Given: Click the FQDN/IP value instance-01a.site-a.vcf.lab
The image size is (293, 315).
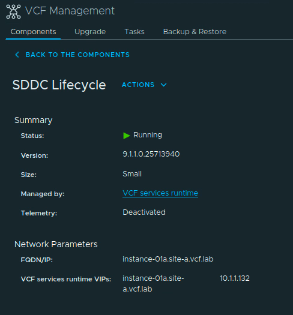Looking at the screenshot, I should 168,259.
